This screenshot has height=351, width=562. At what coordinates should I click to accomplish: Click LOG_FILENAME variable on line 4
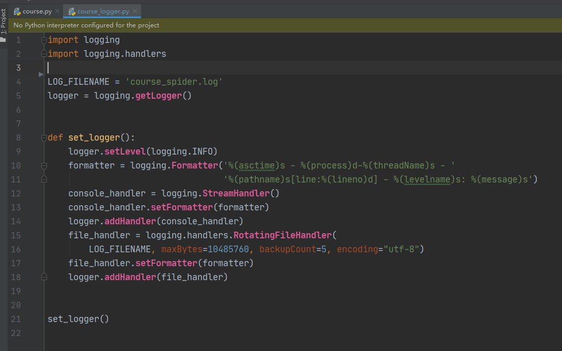click(x=79, y=82)
